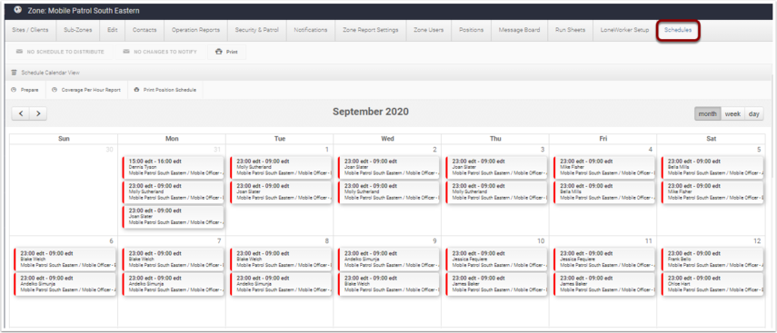Switch calendar to day view
Viewport: 777px width, 333px height.
click(753, 113)
